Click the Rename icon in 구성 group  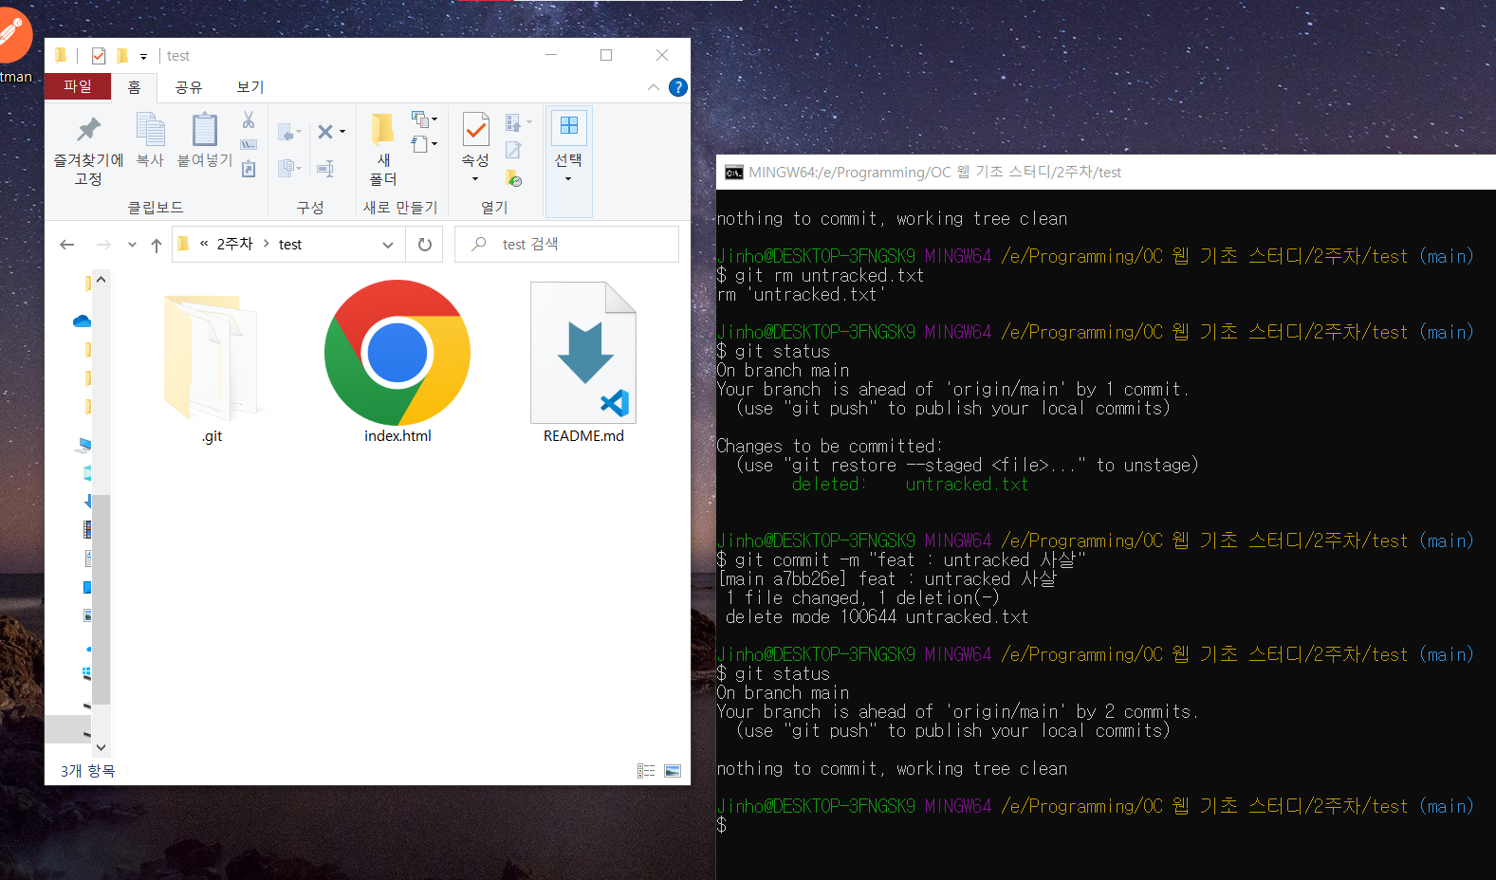[325, 169]
